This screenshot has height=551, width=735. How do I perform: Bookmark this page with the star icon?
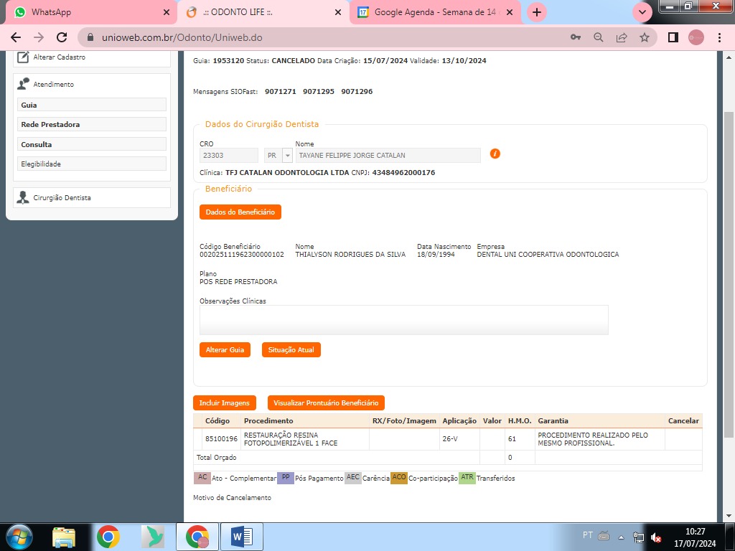point(645,37)
